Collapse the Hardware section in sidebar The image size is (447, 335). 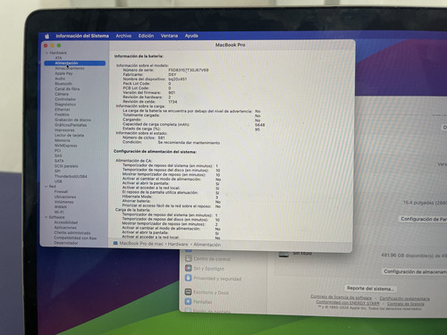point(46,53)
